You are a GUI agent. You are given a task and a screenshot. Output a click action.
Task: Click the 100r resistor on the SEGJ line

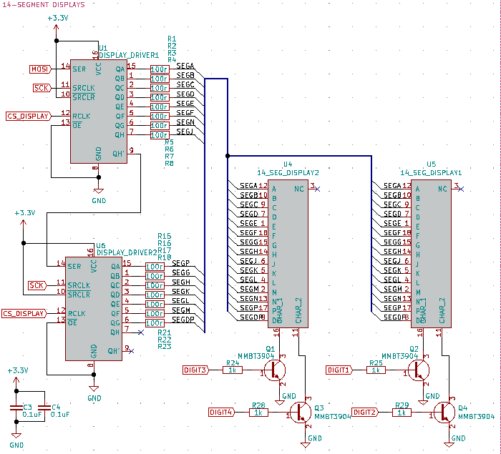pyautogui.click(x=160, y=135)
